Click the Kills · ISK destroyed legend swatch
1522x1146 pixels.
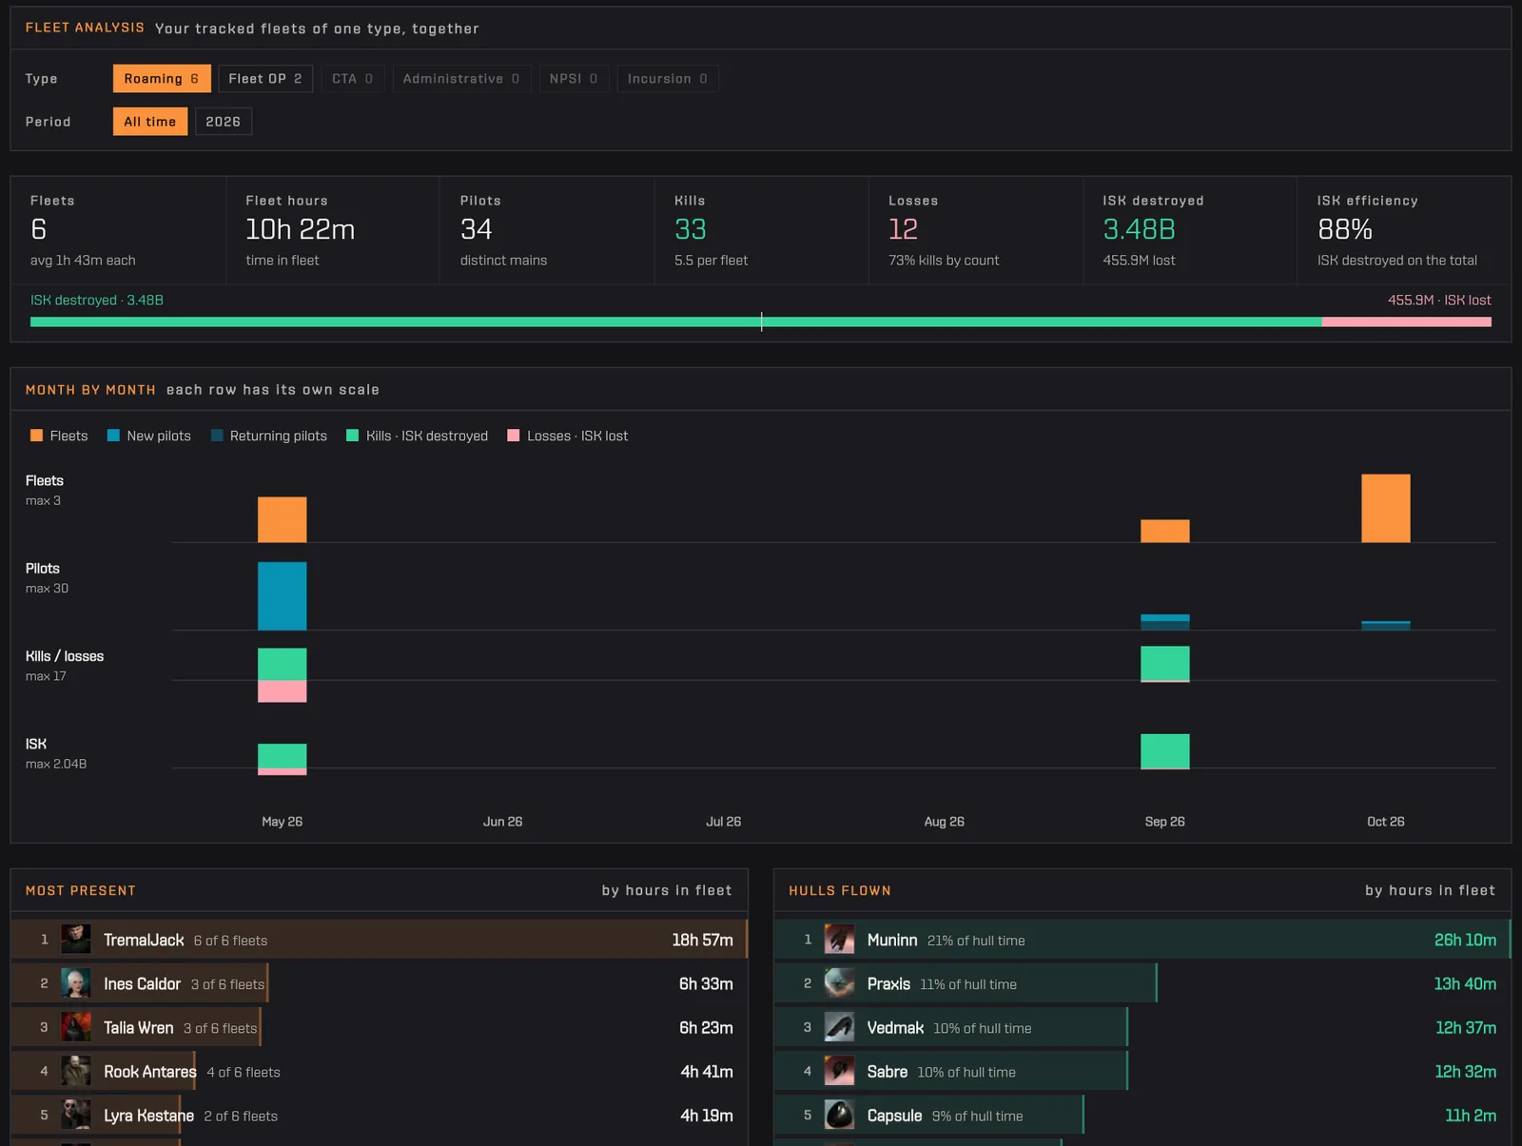tap(353, 436)
